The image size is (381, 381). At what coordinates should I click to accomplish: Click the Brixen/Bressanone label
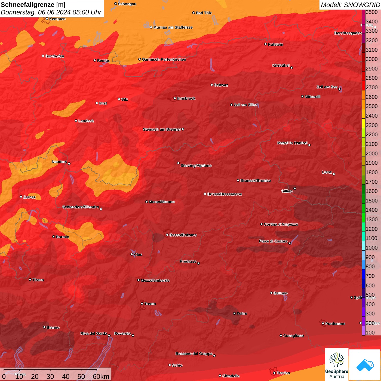pyautogui.click(x=225, y=194)
